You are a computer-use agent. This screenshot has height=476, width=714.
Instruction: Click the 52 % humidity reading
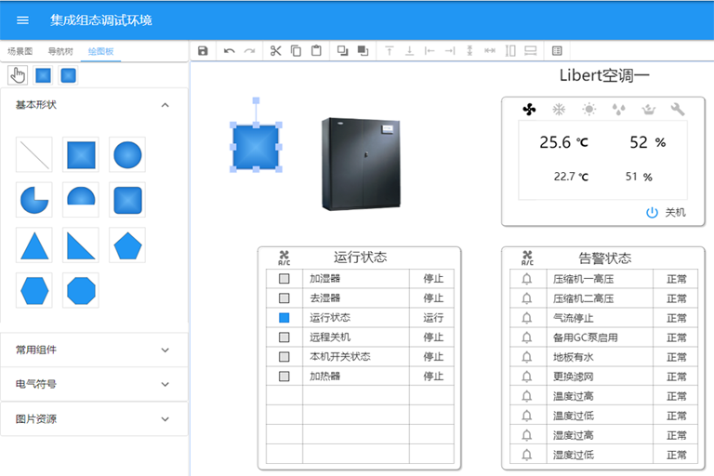pos(647,142)
